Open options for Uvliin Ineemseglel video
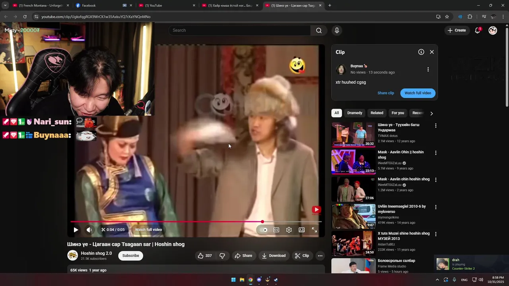Viewport: 509px width, 286px height. pos(435,207)
